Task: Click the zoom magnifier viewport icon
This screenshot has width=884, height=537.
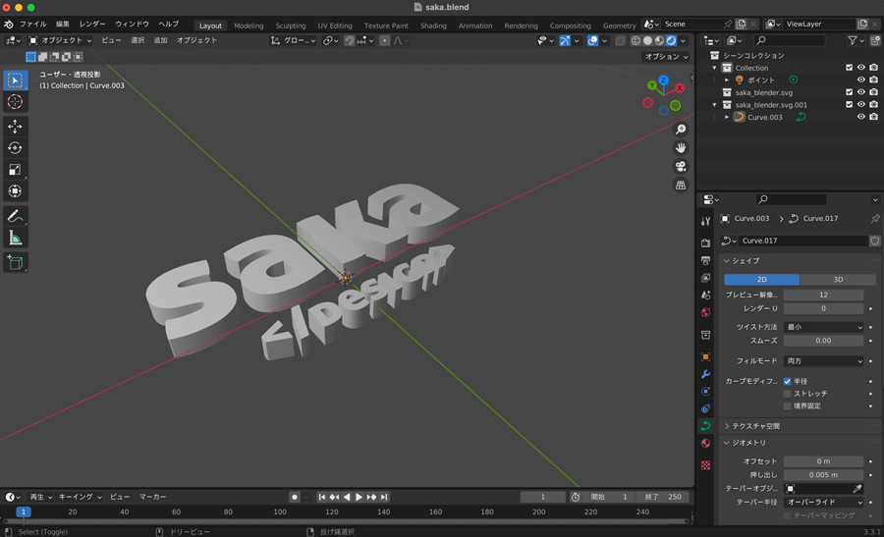Action: [681, 130]
